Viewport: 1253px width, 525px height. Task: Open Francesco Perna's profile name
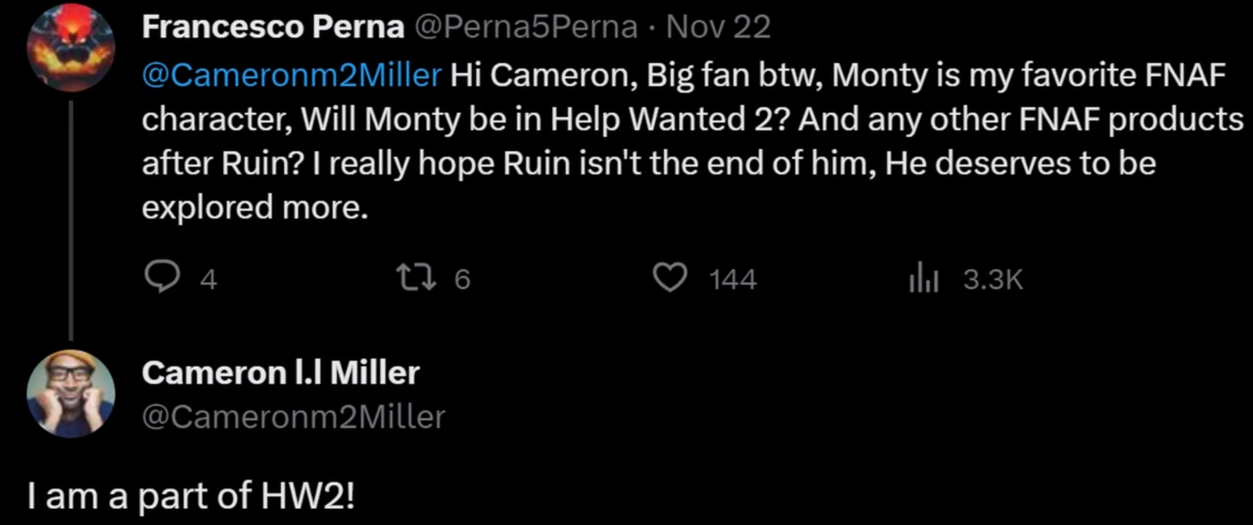tap(271, 26)
